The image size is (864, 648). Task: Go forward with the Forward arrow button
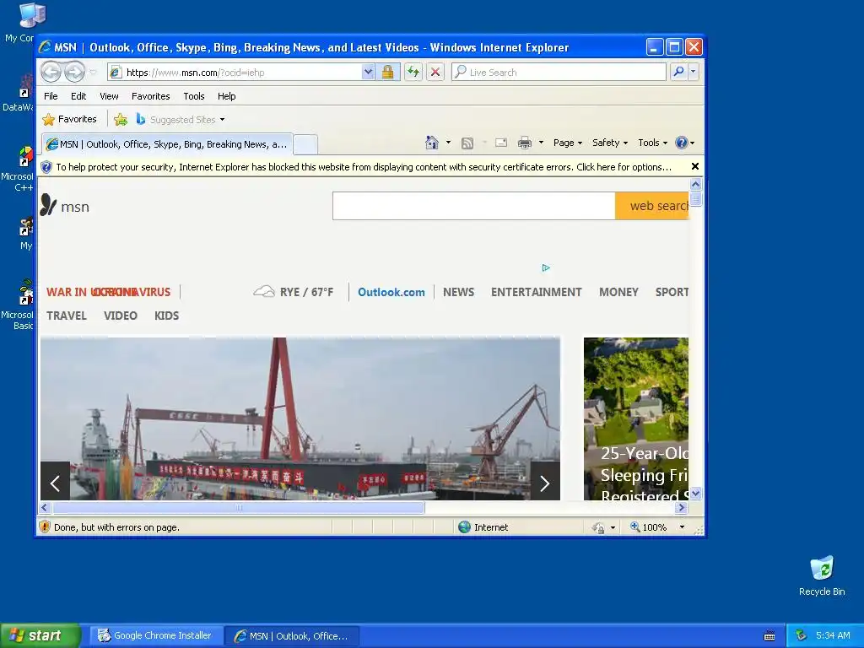click(74, 72)
